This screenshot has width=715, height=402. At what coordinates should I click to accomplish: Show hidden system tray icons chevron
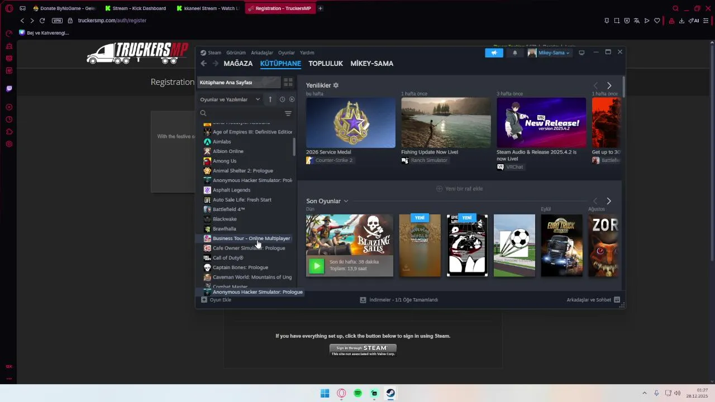coord(644,393)
